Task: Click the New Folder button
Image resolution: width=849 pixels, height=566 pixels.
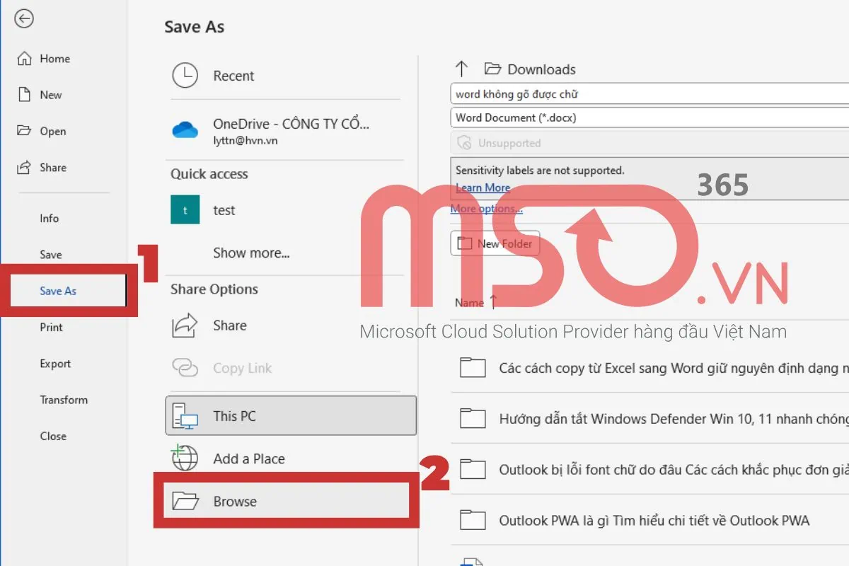Action: pos(495,243)
